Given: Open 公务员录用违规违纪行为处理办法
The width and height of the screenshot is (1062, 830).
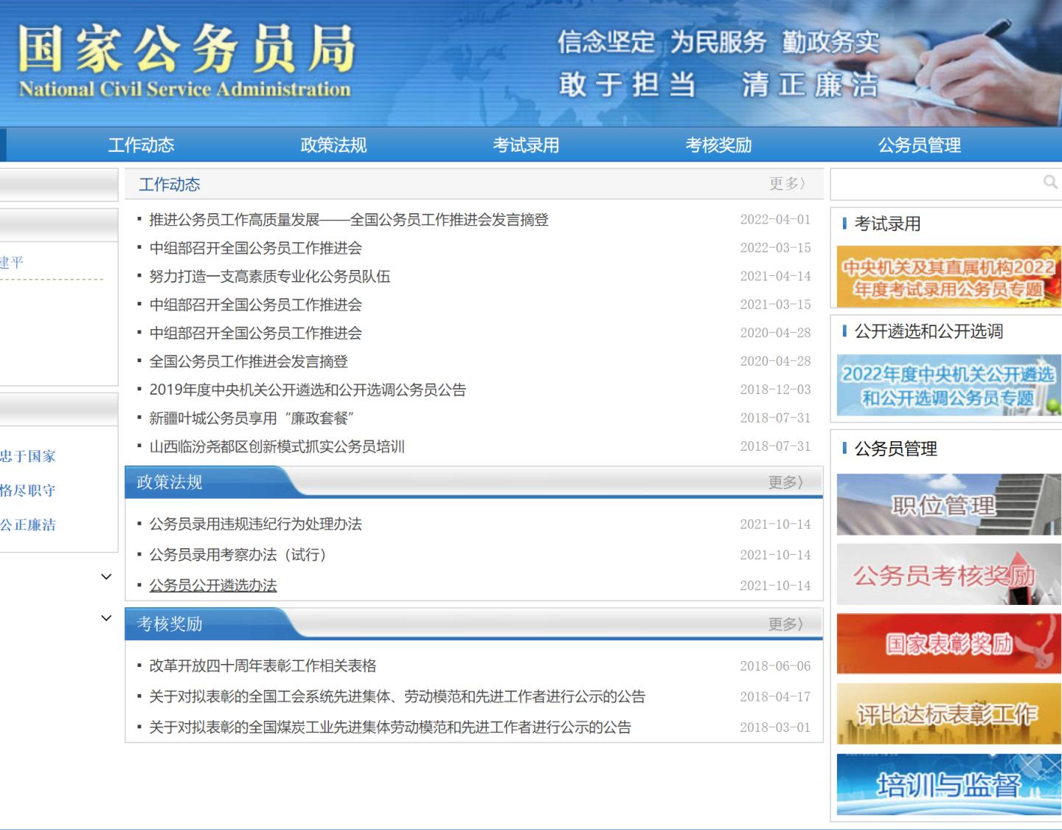Looking at the screenshot, I should (255, 524).
